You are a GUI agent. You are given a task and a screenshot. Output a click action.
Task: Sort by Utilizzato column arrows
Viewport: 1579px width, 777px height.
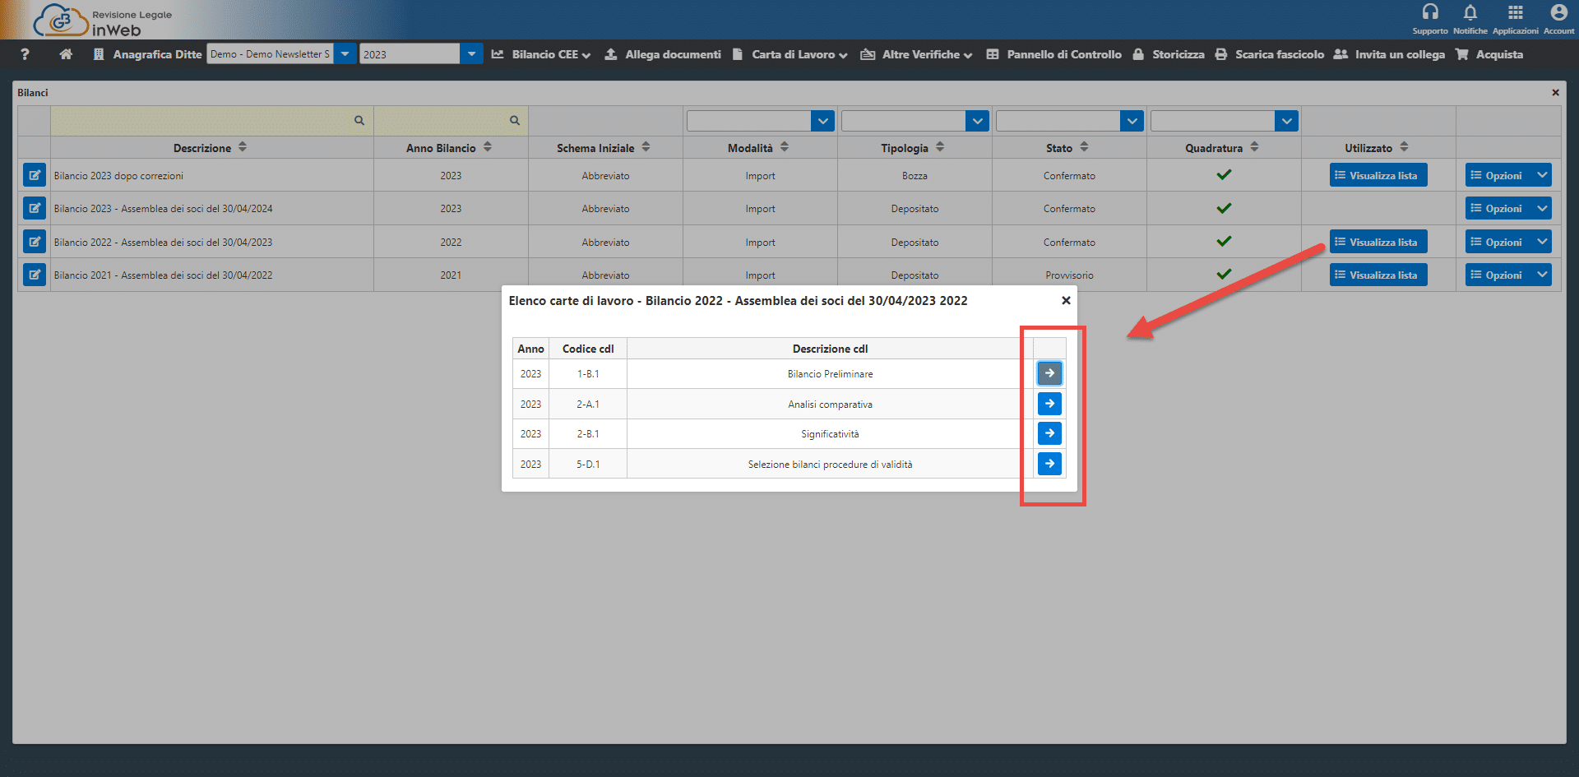coord(1404,147)
